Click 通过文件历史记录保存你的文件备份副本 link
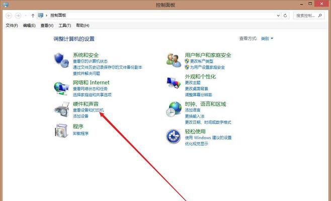331x201 pixels. [108, 67]
